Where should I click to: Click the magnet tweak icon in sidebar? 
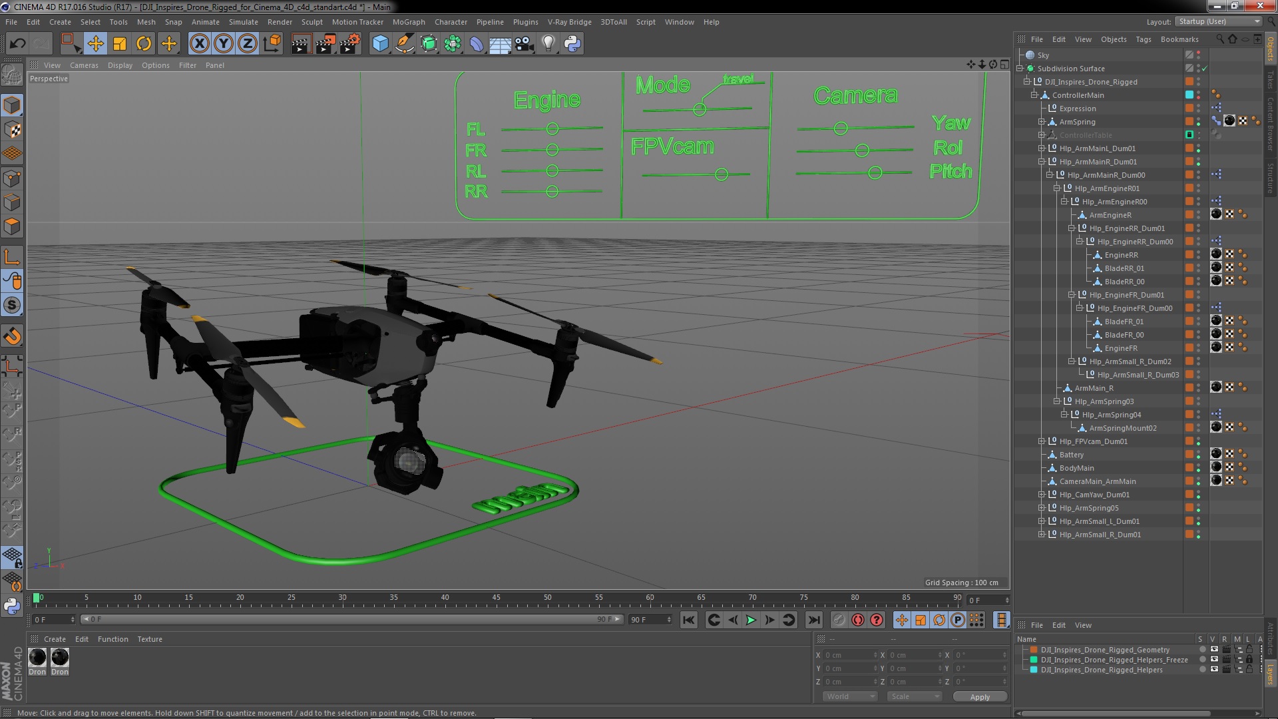12,336
